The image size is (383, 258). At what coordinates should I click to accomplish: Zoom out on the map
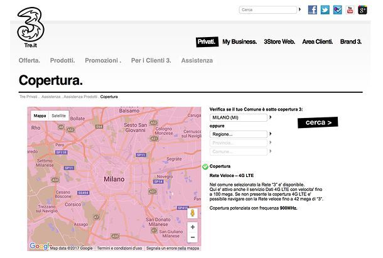(x=193, y=237)
